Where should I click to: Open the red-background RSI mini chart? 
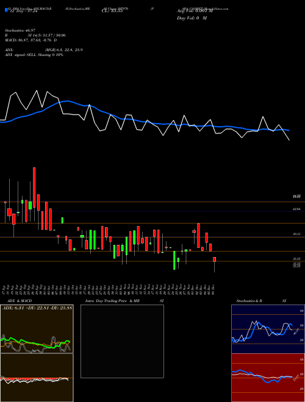click(268, 378)
